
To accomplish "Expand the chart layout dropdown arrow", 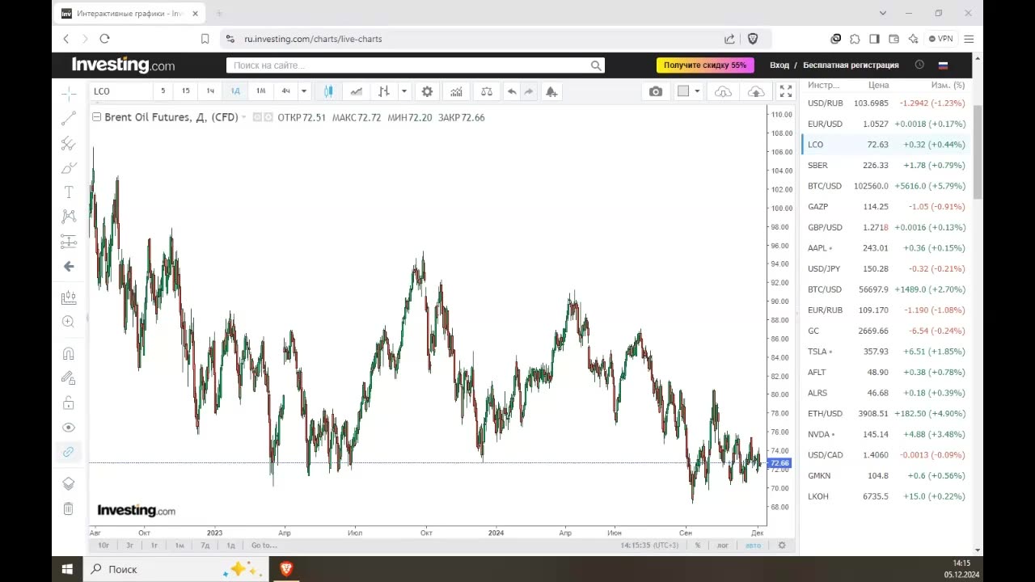I will (697, 91).
